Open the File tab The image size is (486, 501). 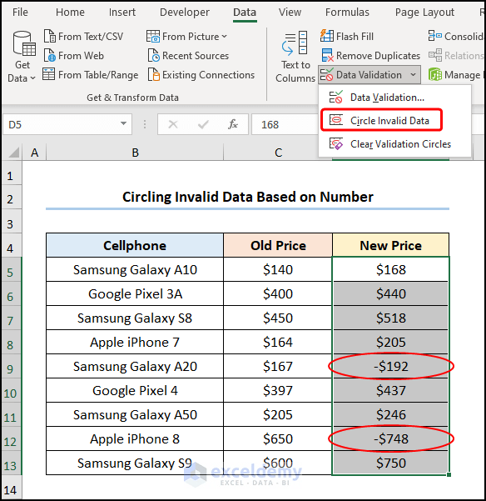20,13
